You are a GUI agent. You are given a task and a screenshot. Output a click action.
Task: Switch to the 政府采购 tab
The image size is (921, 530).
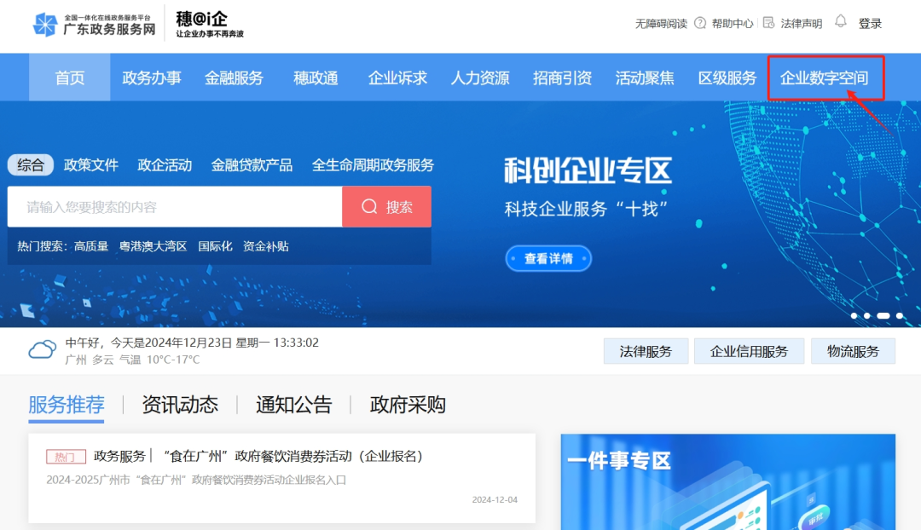pos(408,405)
